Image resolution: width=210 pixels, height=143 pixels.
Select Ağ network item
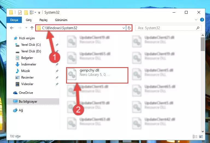tap(21, 110)
